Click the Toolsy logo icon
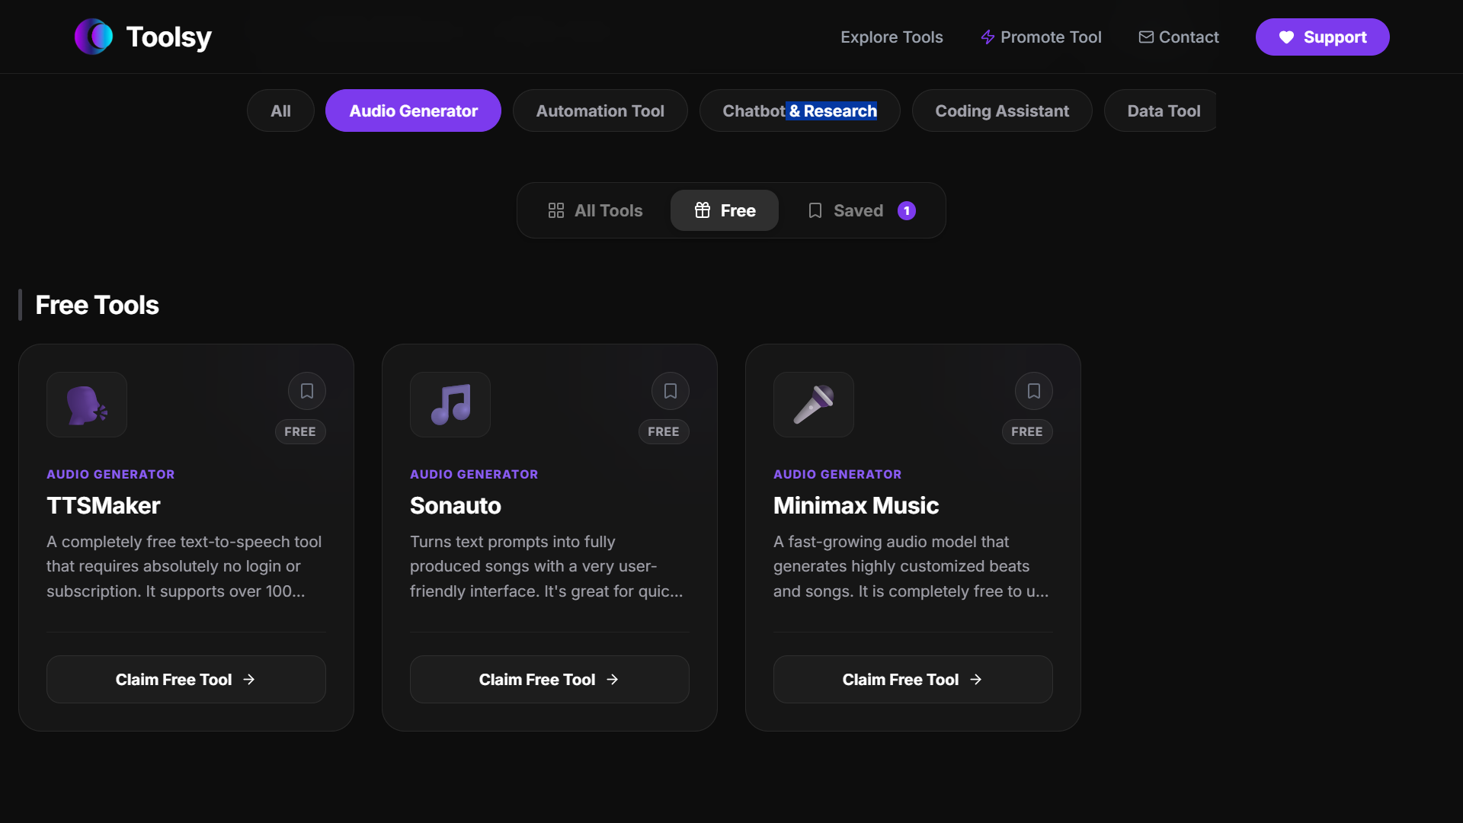Viewport: 1463px width, 823px height. point(93,36)
